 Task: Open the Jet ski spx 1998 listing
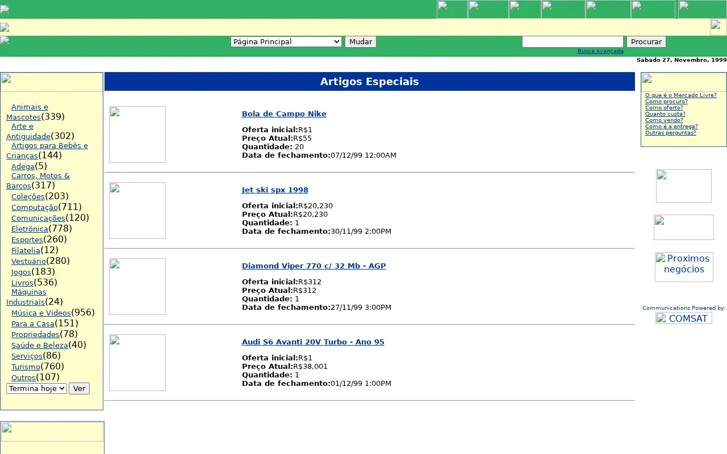(275, 190)
